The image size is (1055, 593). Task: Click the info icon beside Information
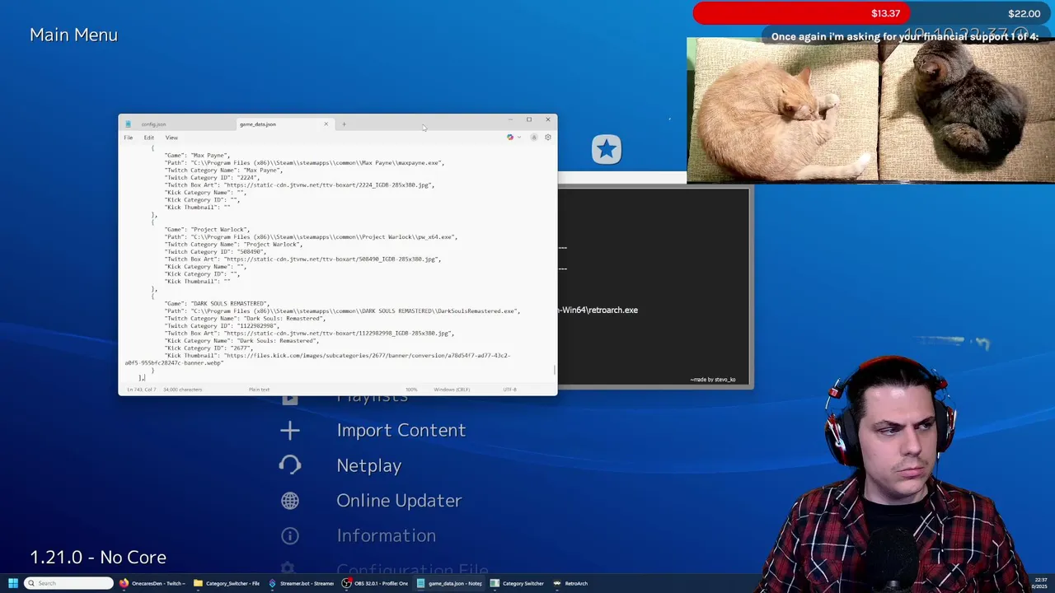[289, 535]
